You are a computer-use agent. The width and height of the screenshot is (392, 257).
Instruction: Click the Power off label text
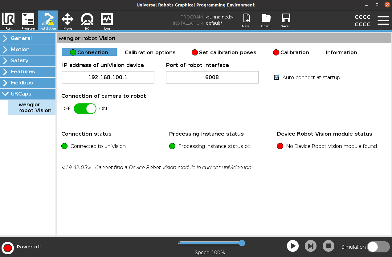(x=29, y=247)
